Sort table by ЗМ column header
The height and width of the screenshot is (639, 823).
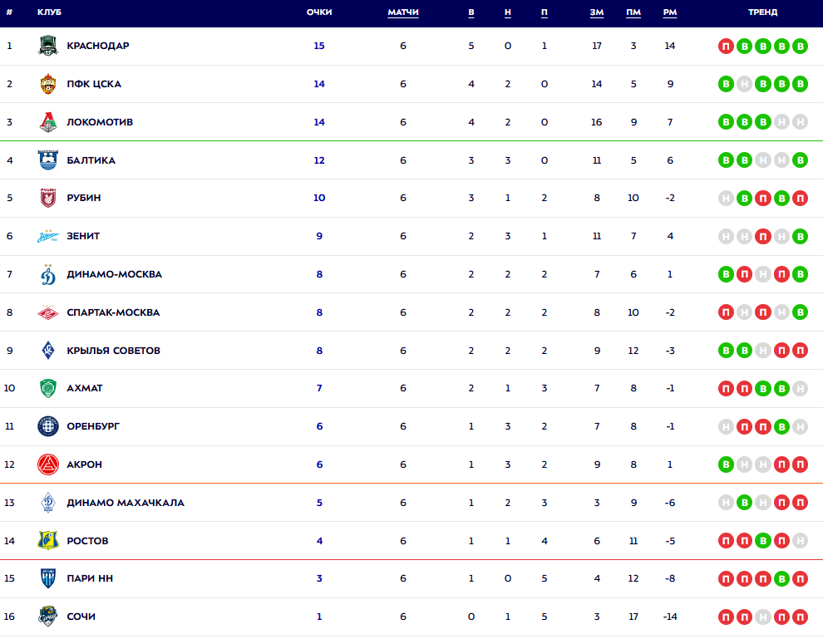pyautogui.click(x=596, y=12)
